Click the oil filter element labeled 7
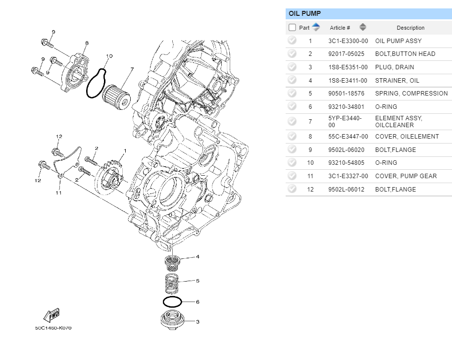 (117, 97)
